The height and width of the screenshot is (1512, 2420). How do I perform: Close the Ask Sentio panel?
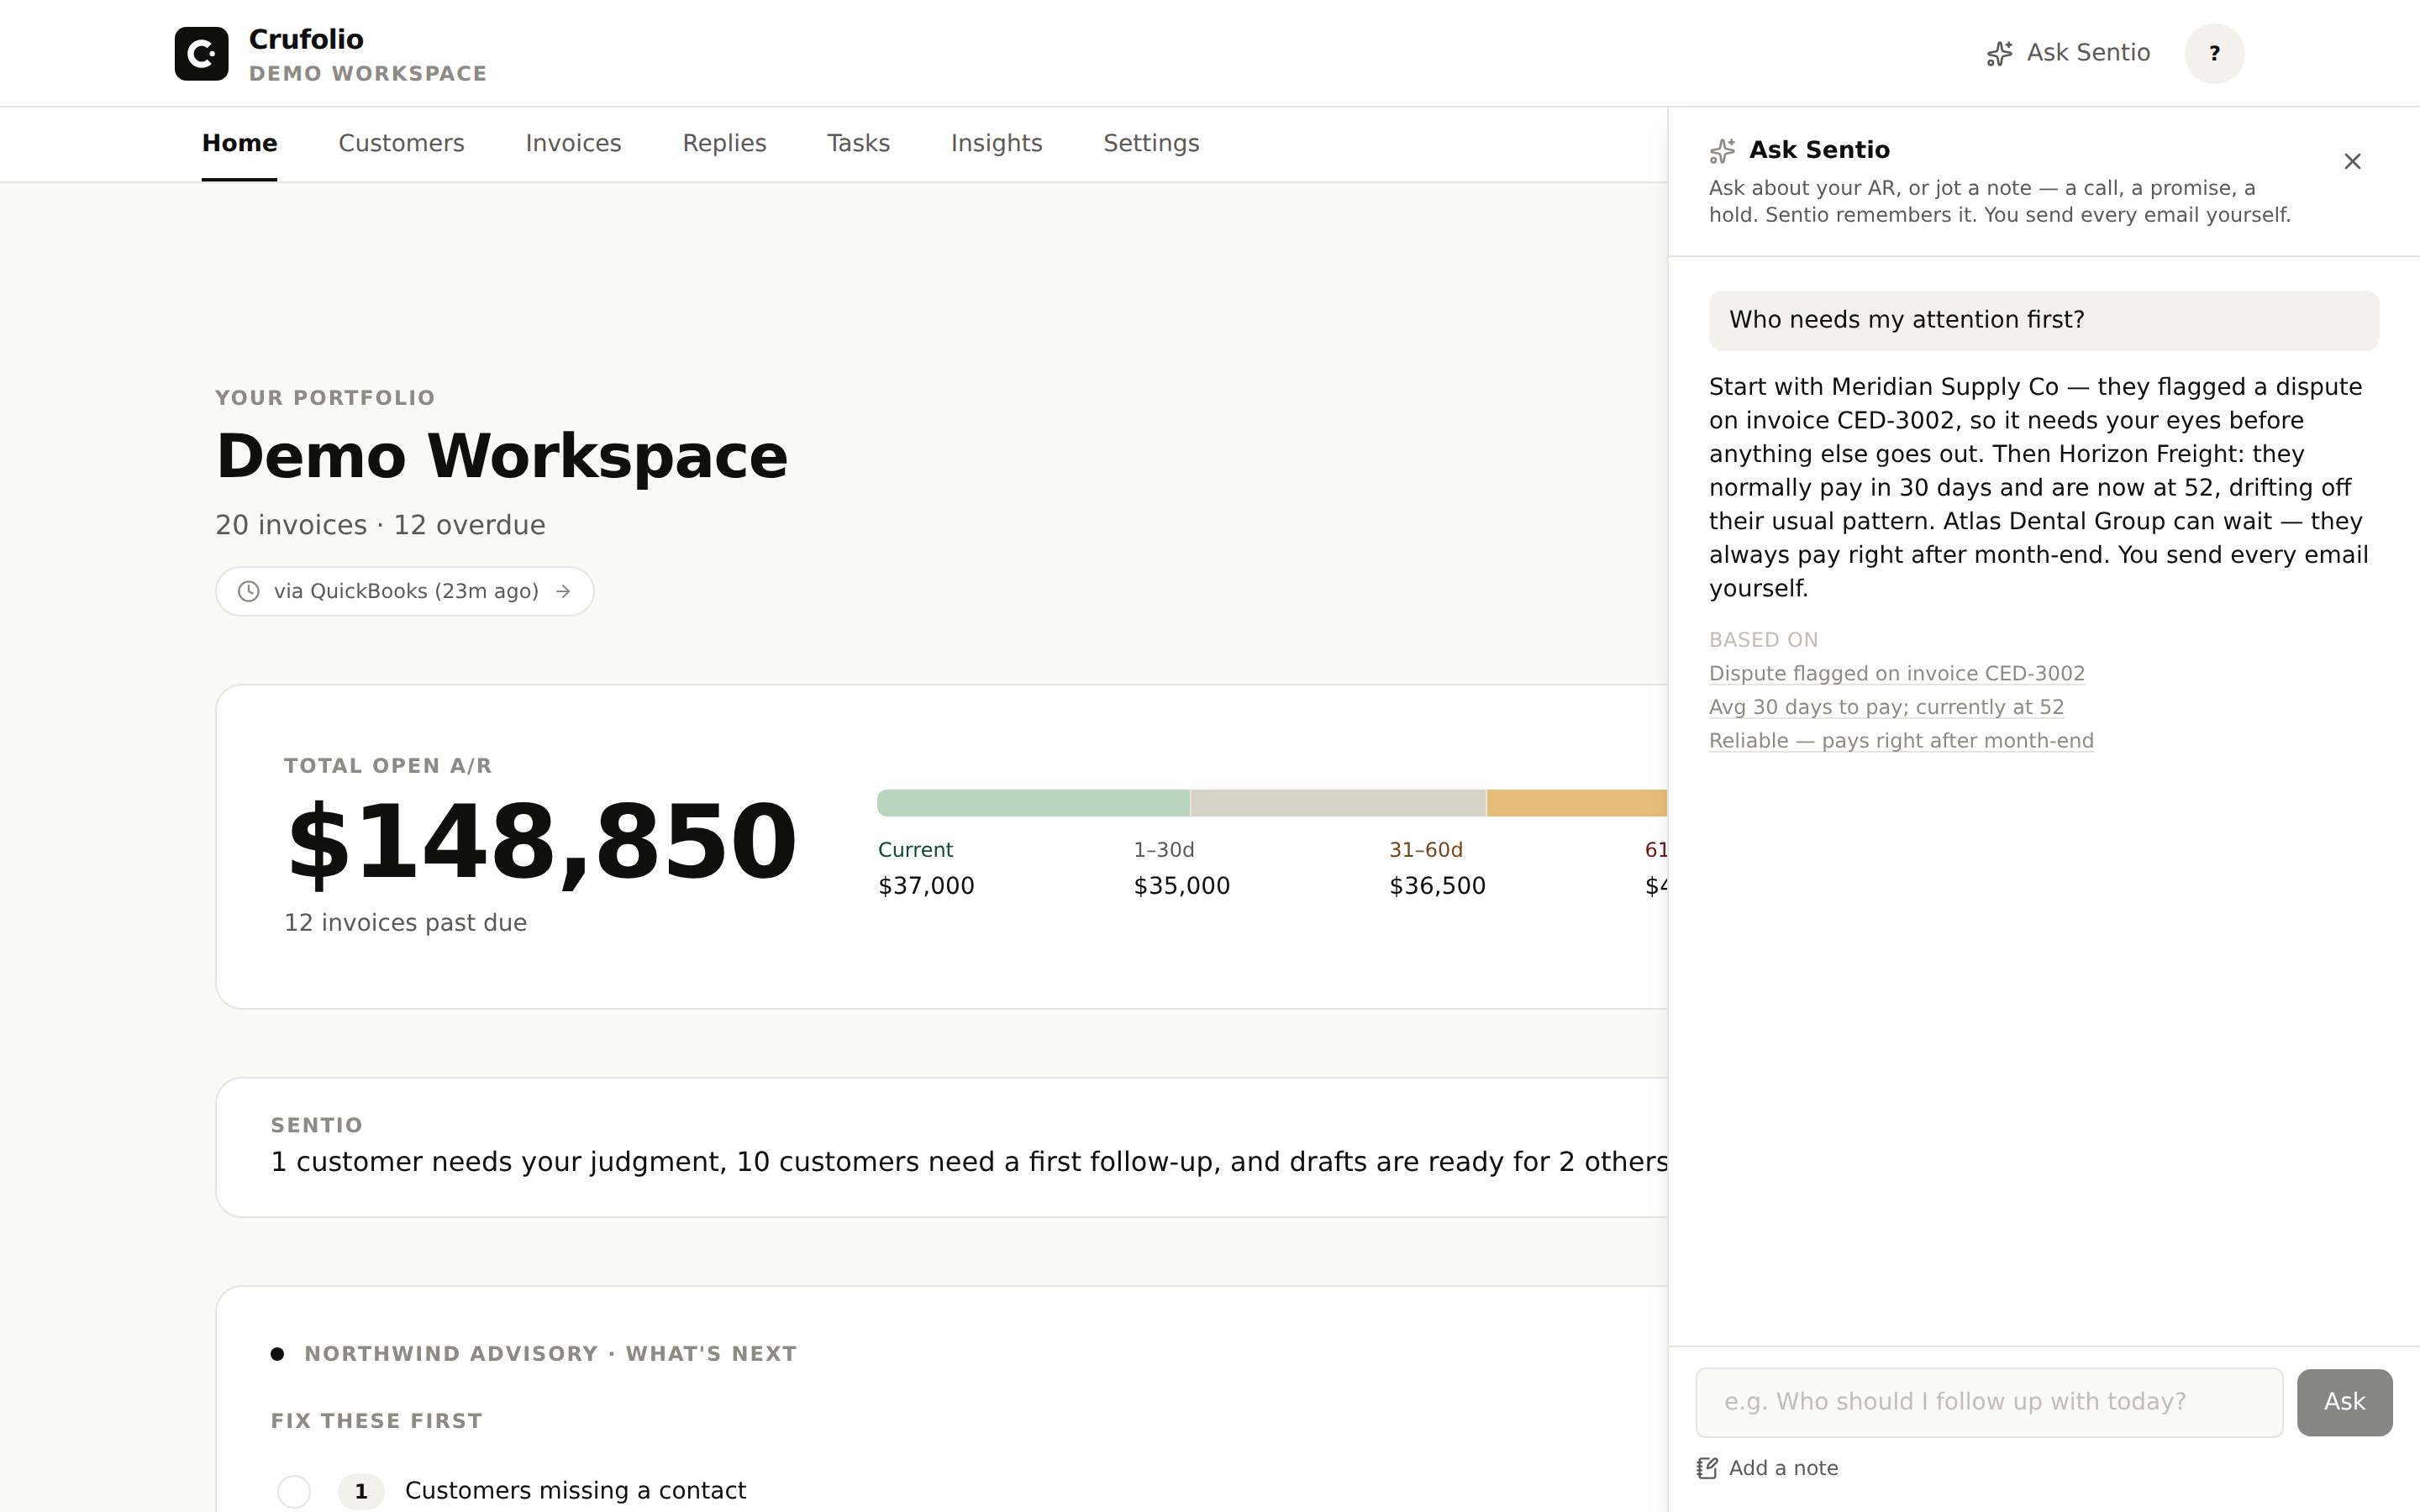click(x=2352, y=161)
